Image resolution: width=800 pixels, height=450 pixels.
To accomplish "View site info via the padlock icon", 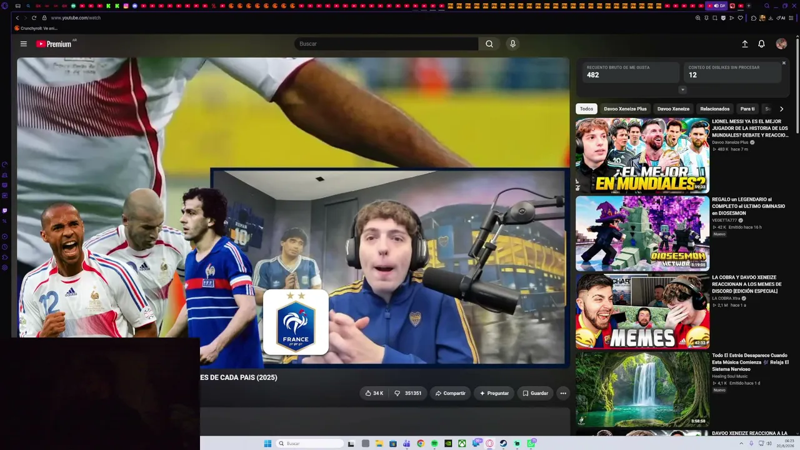I will pyautogui.click(x=44, y=18).
